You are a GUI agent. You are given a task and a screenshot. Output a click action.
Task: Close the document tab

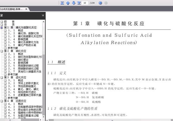point(26,9)
